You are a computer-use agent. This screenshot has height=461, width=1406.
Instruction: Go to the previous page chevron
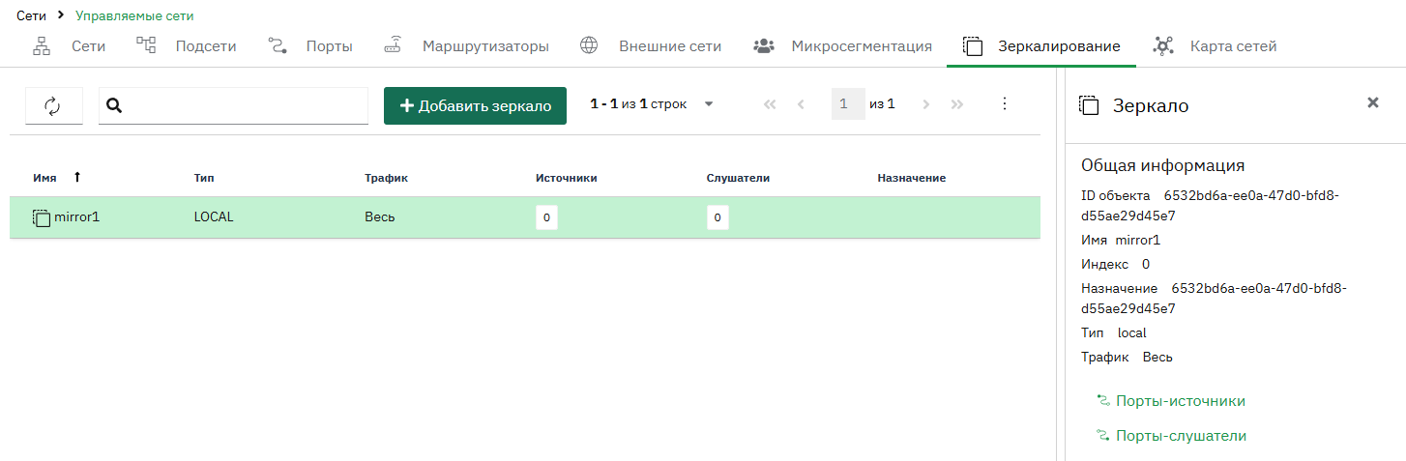point(801,104)
